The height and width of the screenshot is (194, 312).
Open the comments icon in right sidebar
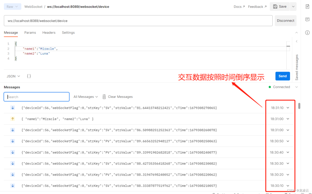click(x=307, y=19)
